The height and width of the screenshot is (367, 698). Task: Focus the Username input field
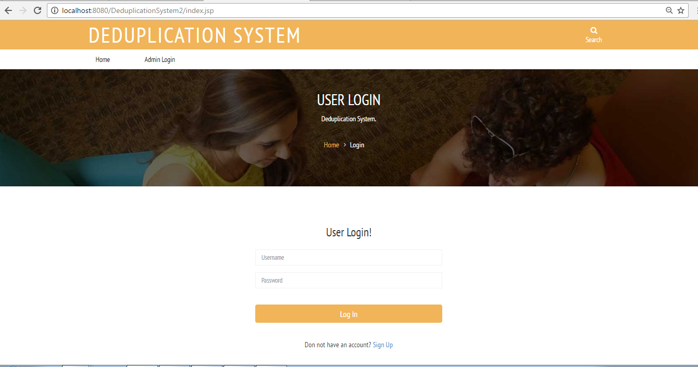click(x=348, y=258)
